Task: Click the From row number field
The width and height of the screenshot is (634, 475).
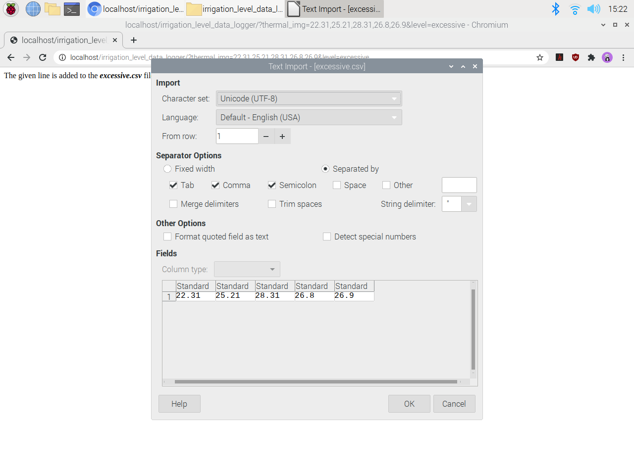Action: coord(237,136)
